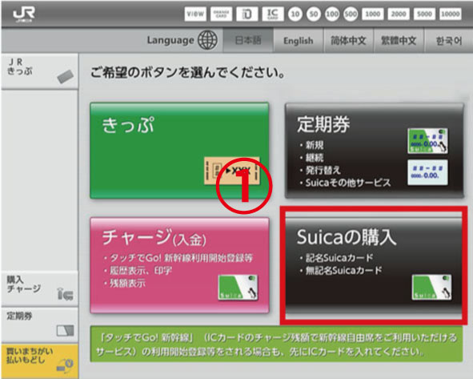Click the 500 yen coin indicator

click(x=351, y=14)
